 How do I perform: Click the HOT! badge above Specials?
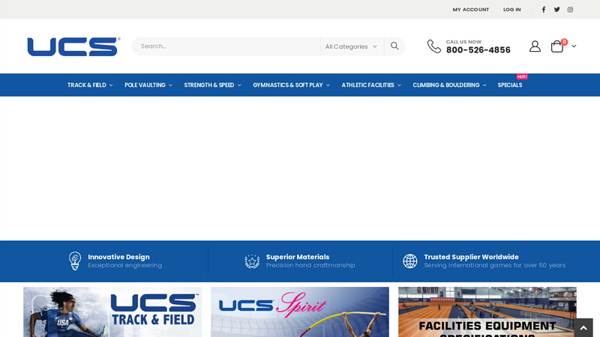pyautogui.click(x=522, y=77)
